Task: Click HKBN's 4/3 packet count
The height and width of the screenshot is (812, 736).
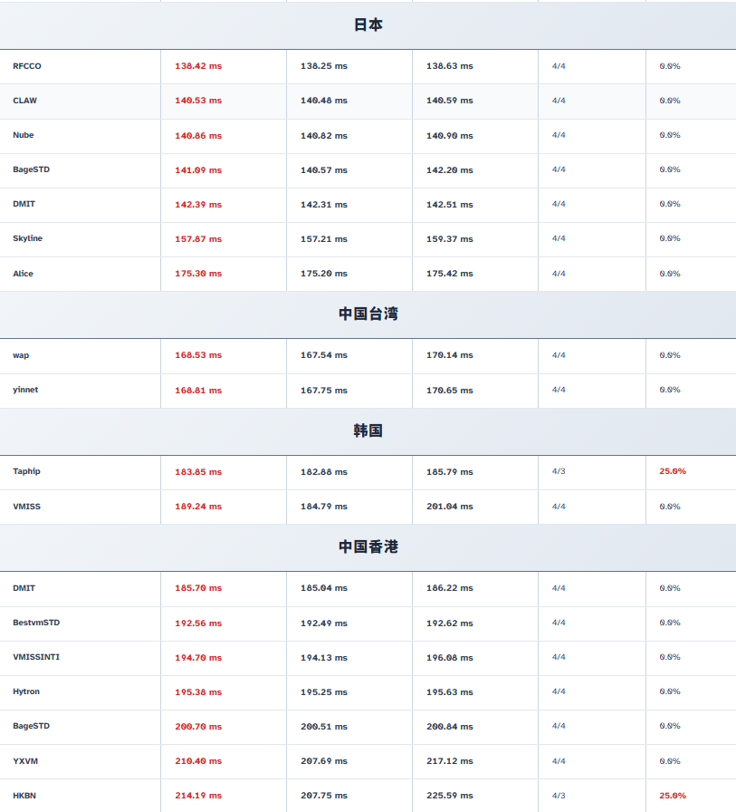Action: [x=559, y=796]
